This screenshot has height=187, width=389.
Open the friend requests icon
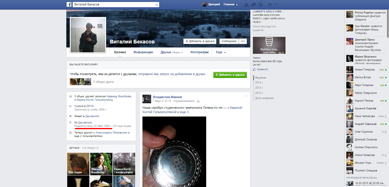click(x=247, y=5)
